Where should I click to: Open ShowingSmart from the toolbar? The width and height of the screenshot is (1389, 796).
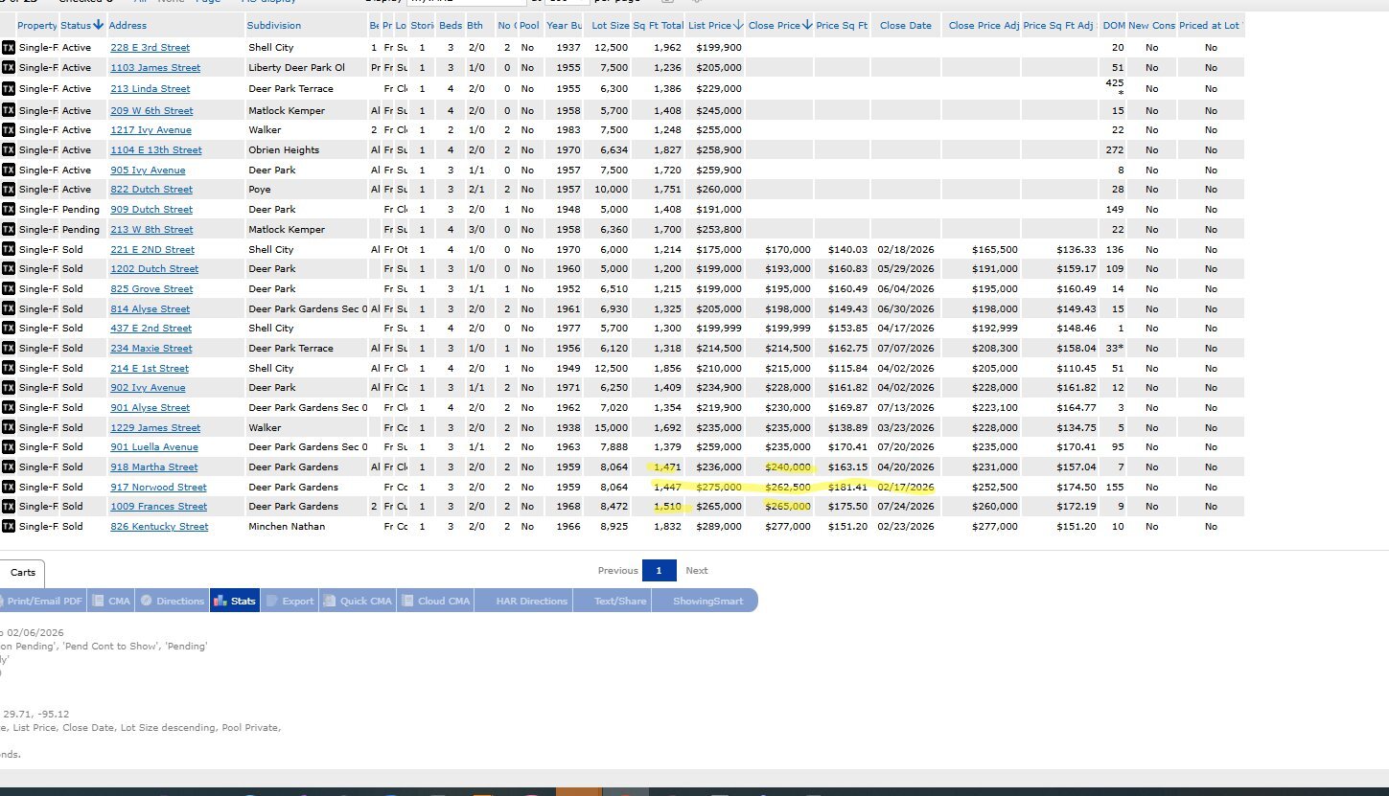pos(707,601)
